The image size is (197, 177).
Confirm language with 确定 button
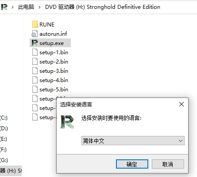[x=132, y=164]
